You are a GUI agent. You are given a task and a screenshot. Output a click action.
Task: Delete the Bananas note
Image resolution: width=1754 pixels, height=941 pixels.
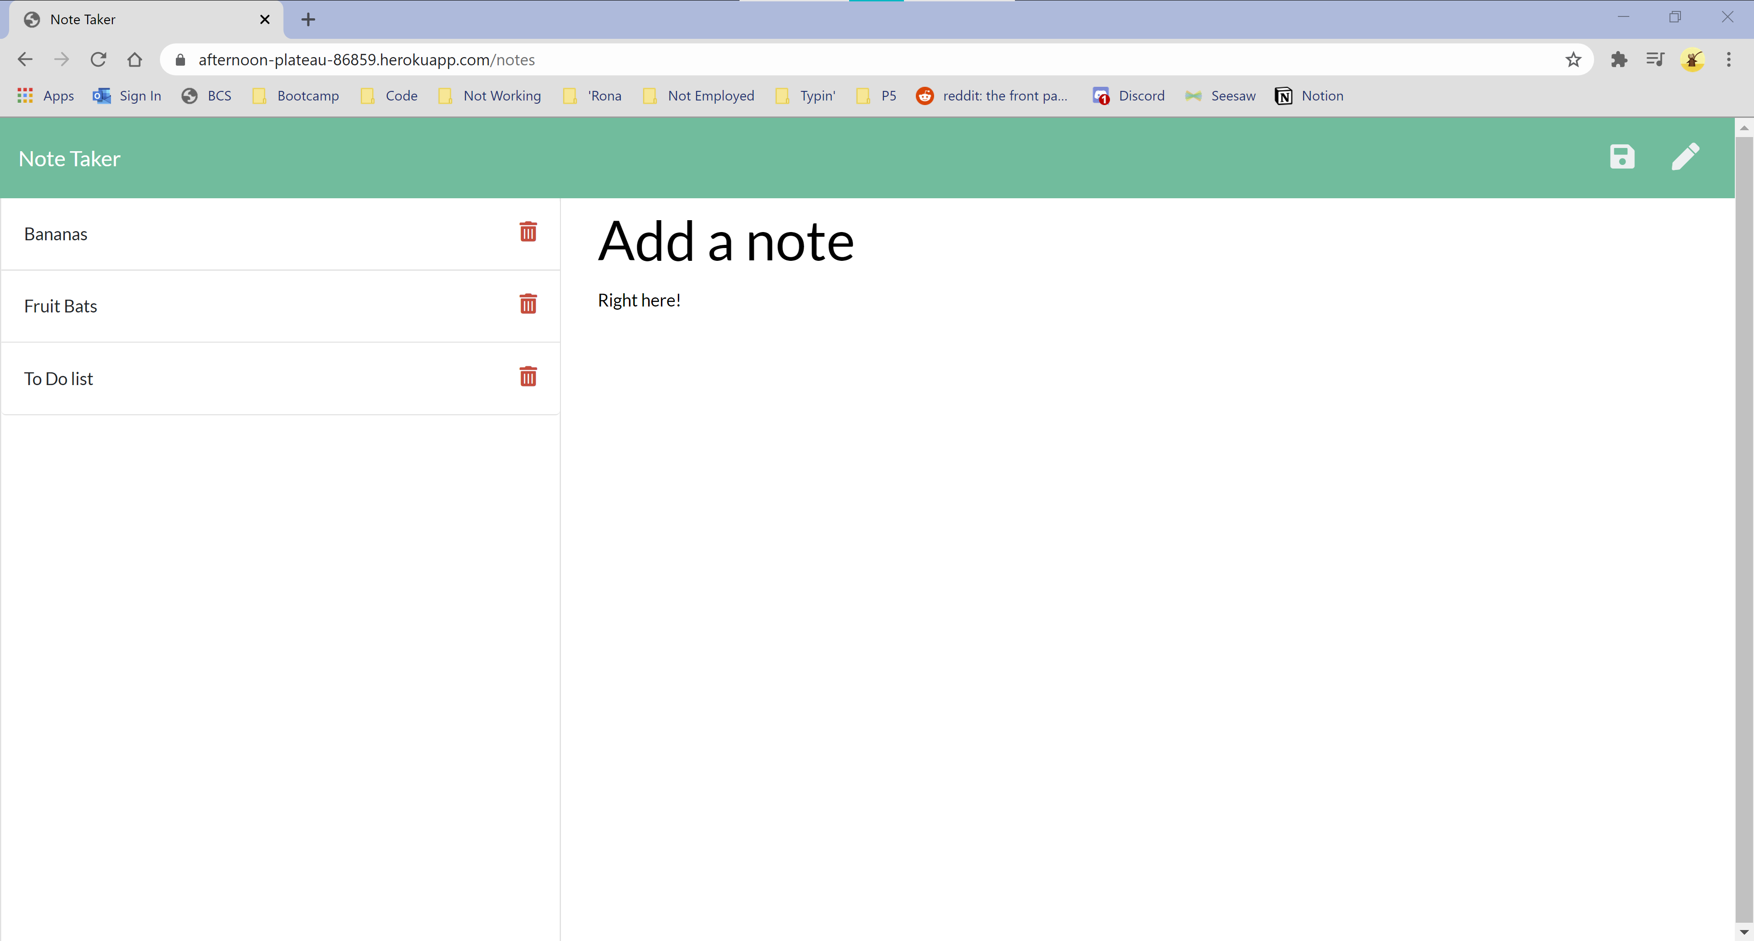528,232
